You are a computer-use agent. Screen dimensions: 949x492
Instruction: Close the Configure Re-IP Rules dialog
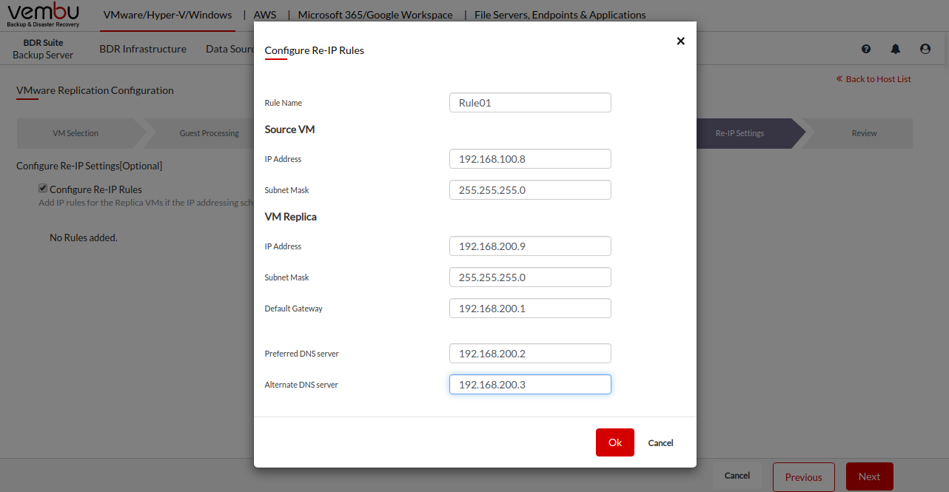pyautogui.click(x=680, y=41)
